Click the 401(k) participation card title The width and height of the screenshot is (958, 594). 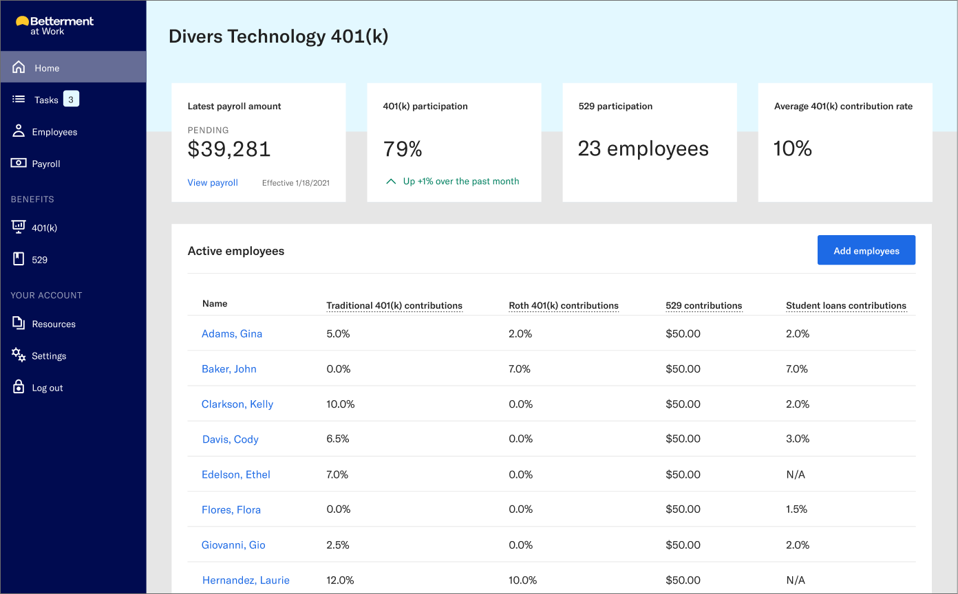pos(425,107)
